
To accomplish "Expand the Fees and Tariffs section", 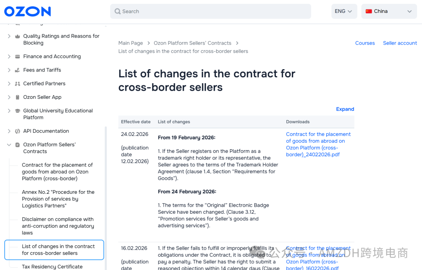I will pos(9,70).
